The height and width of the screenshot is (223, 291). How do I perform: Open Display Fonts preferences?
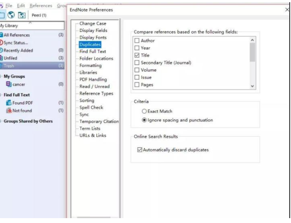click(x=93, y=37)
